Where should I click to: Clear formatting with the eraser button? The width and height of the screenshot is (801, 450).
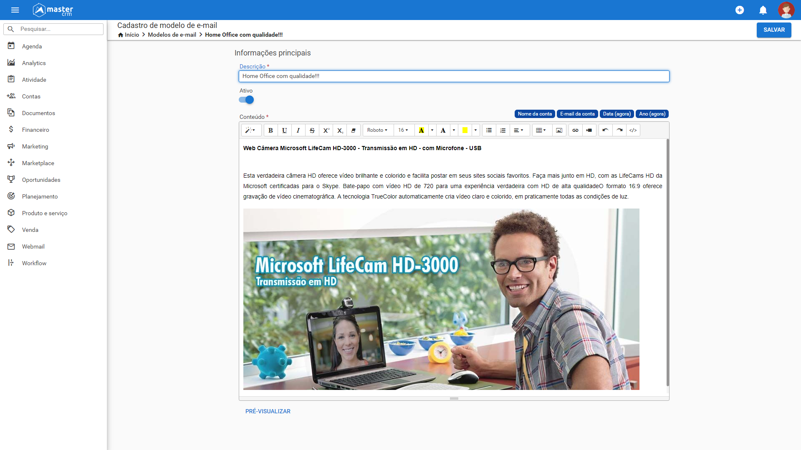(x=354, y=130)
